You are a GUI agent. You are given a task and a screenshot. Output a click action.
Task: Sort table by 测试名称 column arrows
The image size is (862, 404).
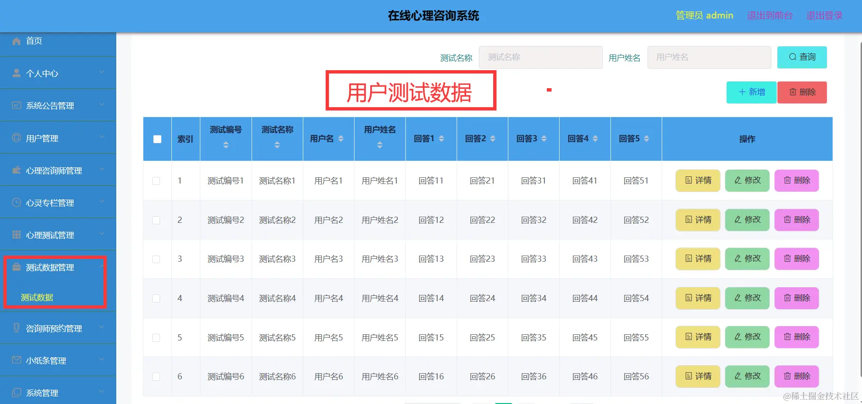click(x=277, y=145)
